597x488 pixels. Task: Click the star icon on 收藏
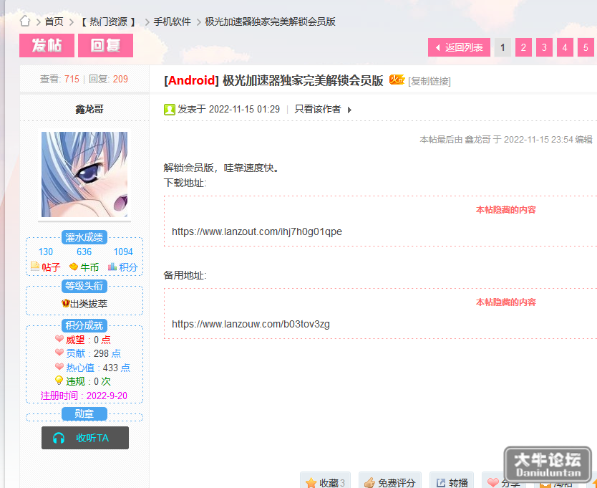point(311,483)
